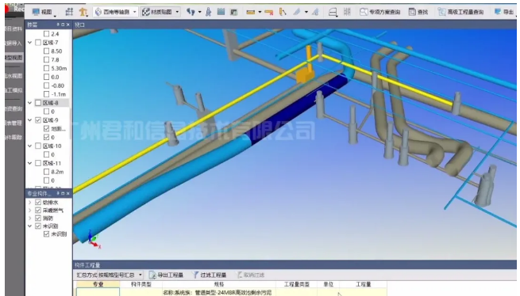
Task: Click 过滤工程量 filter quantities button
Action: (x=210, y=275)
